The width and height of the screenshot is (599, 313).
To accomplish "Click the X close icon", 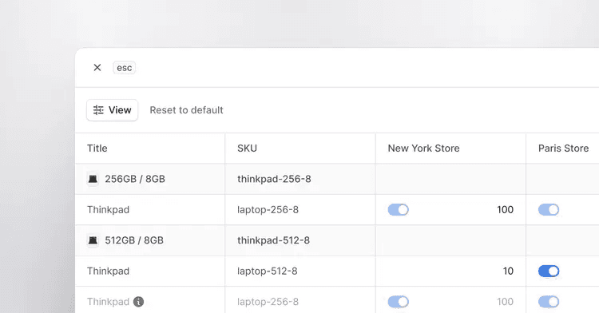I will [x=97, y=68].
